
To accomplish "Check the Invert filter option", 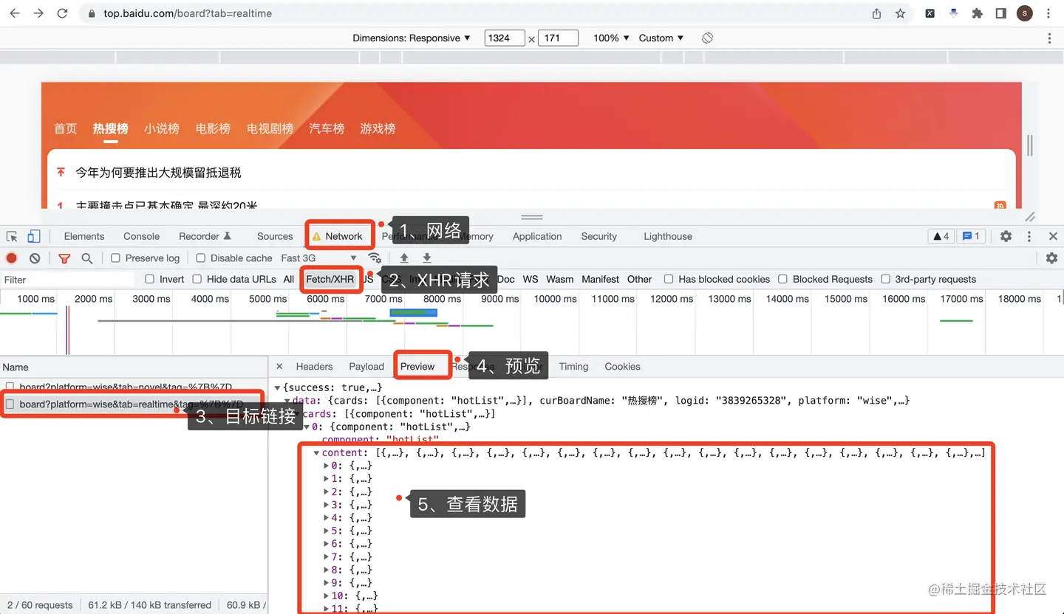I will pos(149,279).
